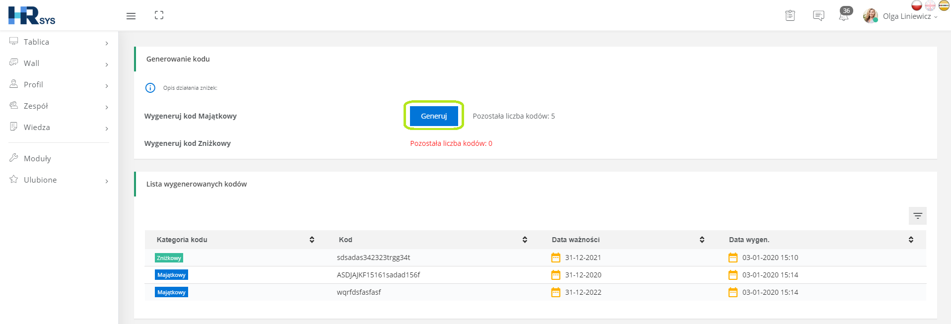This screenshot has height=324, width=951.
Task: Click Olga Liniewicz avatar photo
Action: click(871, 16)
